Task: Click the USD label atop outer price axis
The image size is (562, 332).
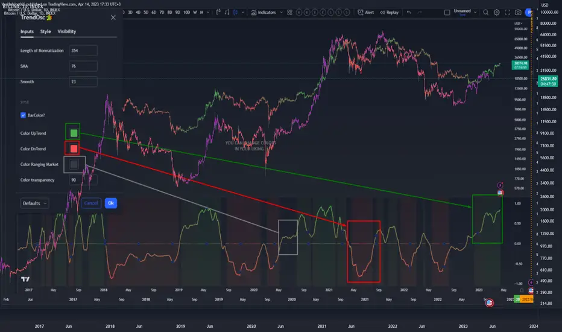Action: click(x=545, y=5)
